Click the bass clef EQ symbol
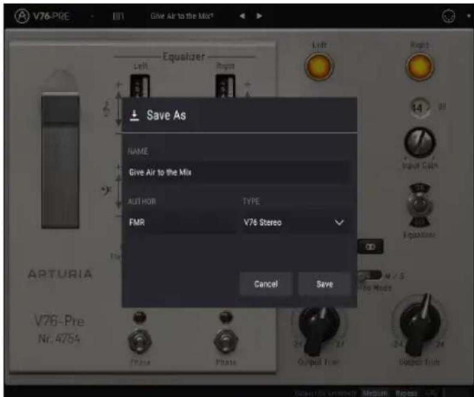Viewport: 474px width, 397px height. [106, 190]
